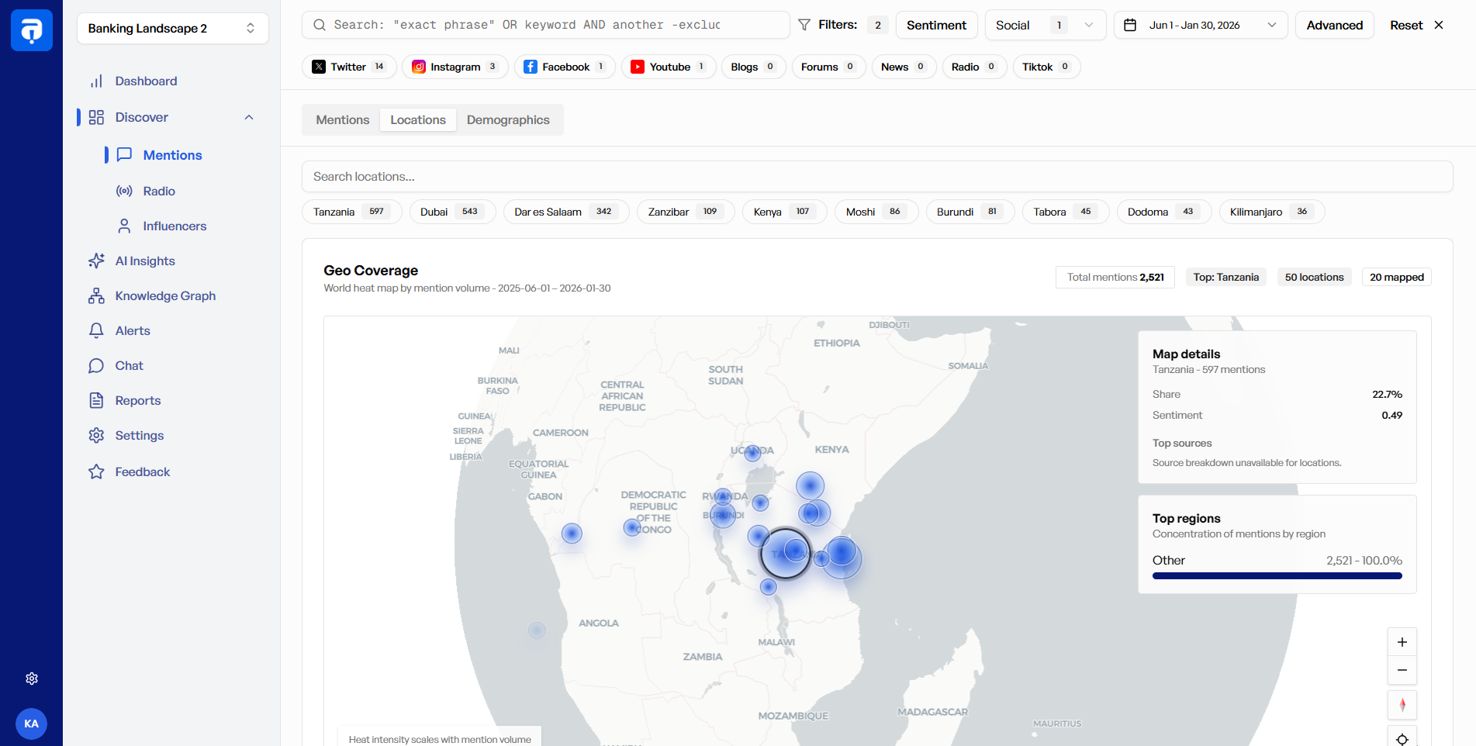Toggle the Sentiment filter

936,25
